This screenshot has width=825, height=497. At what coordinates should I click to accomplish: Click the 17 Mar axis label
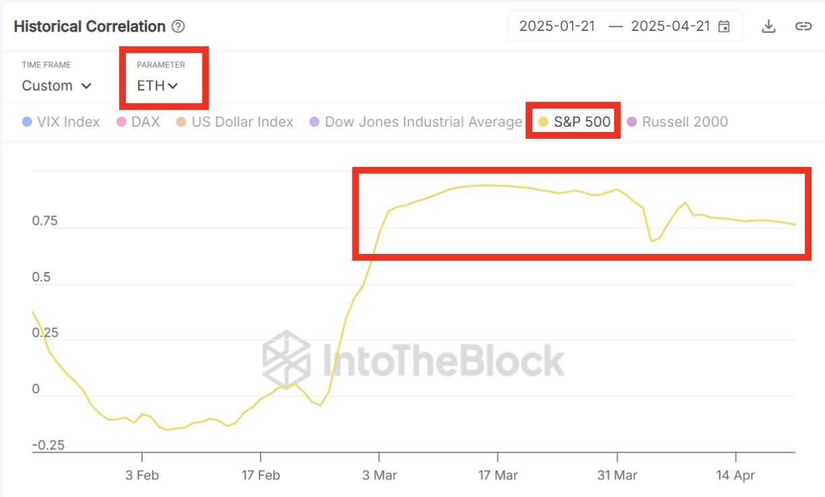(497, 475)
